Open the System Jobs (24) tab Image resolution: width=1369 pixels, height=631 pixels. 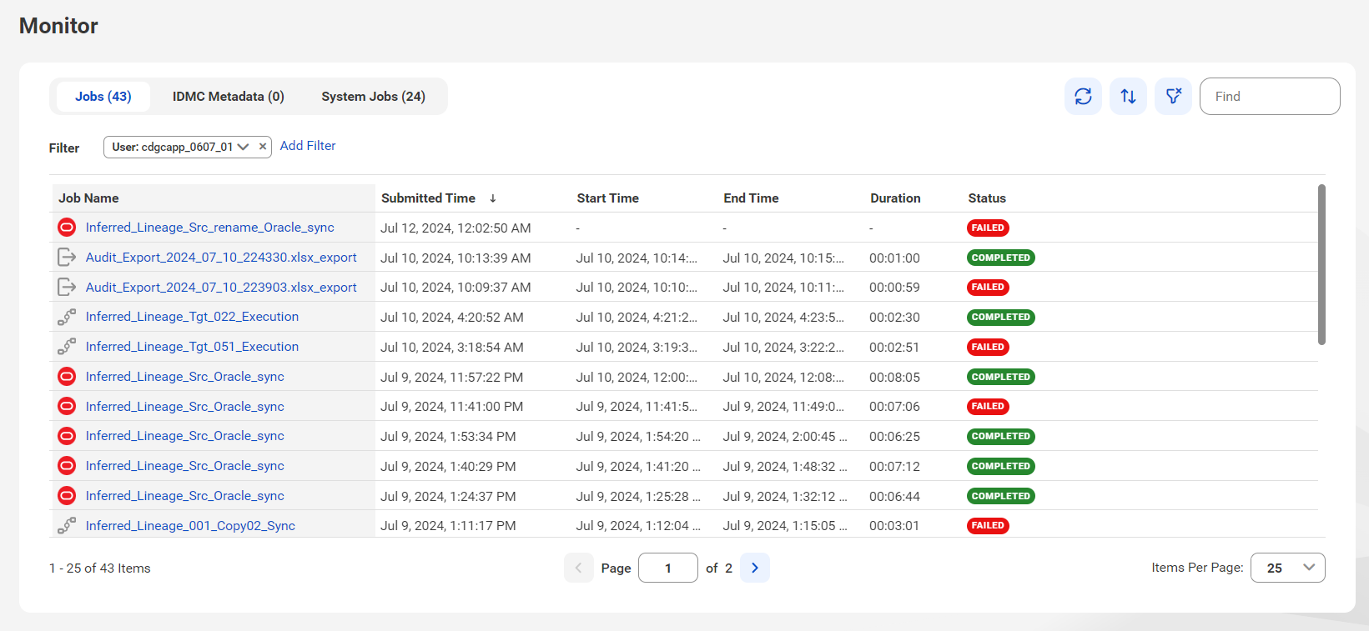374,97
